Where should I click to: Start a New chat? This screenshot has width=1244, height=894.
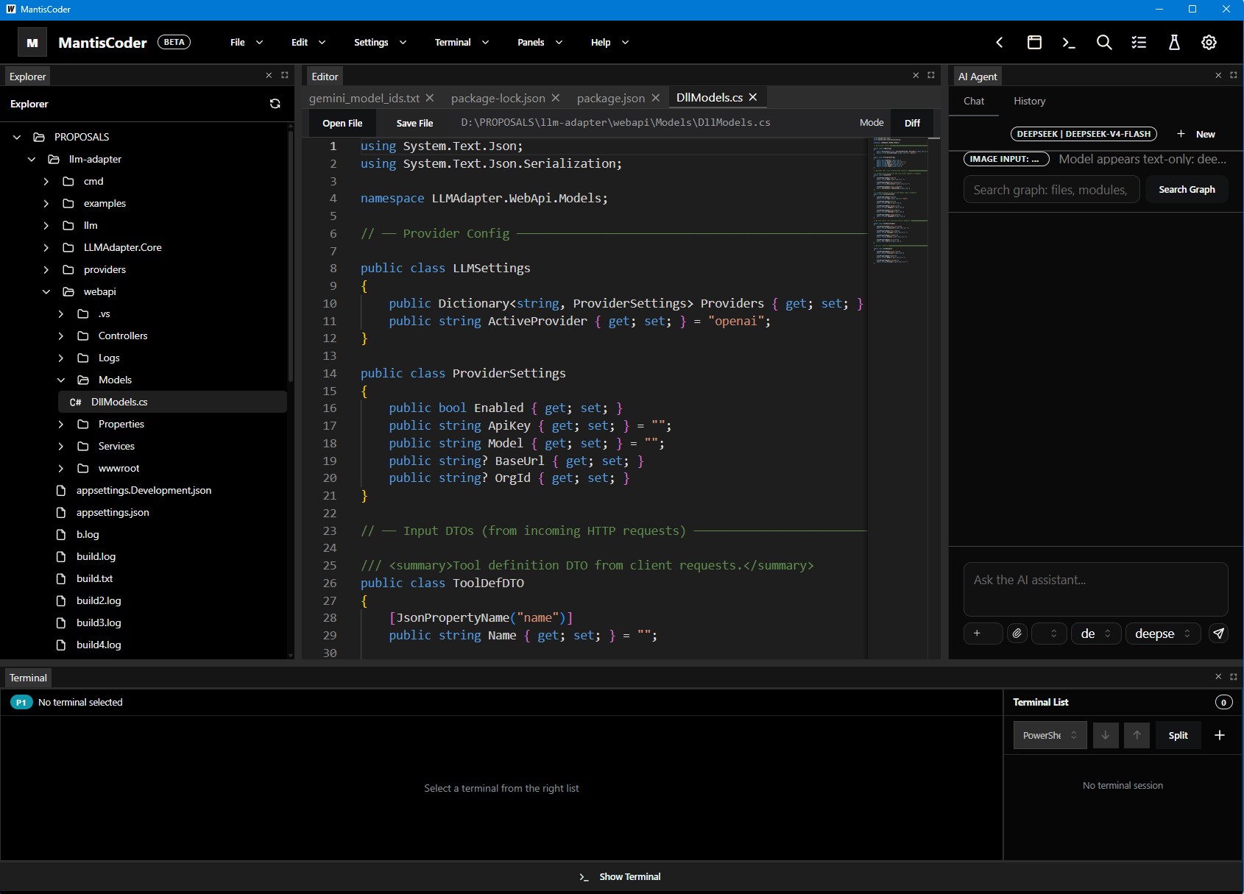[1196, 134]
